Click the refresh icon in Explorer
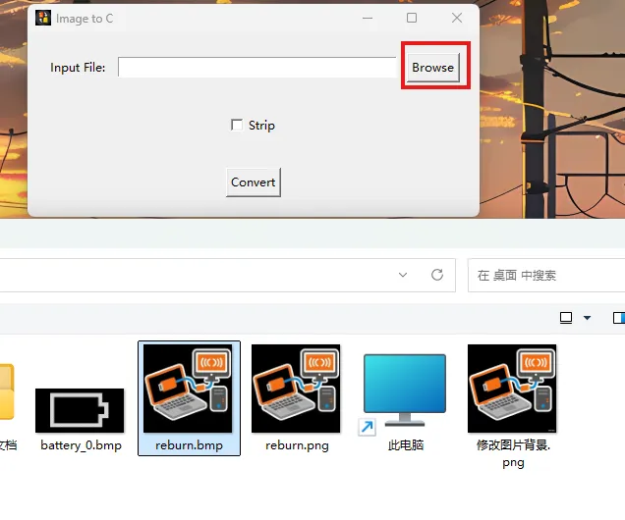 pos(437,275)
